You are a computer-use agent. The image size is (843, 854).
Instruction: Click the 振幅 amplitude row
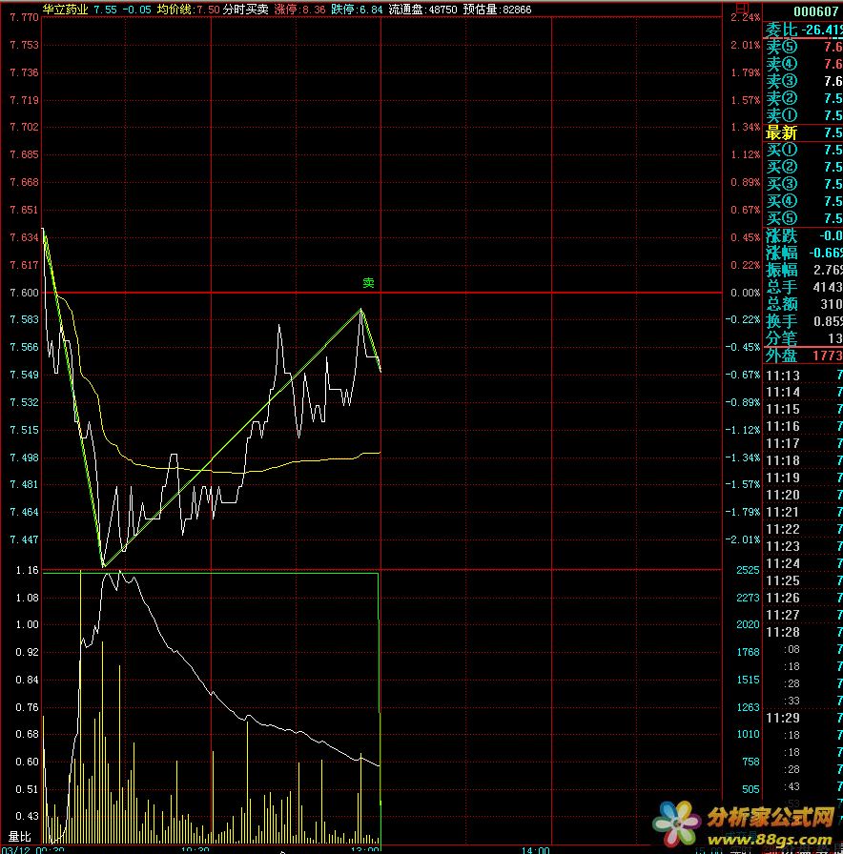point(803,270)
